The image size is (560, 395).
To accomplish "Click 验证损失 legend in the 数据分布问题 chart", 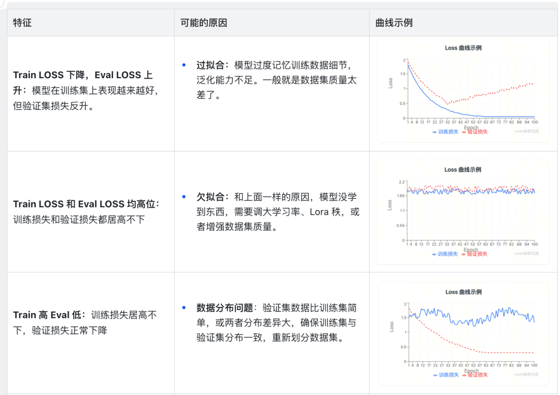I will pos(475,375).
